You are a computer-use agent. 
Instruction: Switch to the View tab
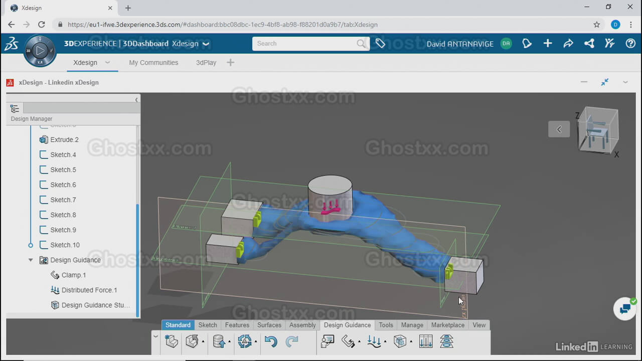tap(479, 325)
